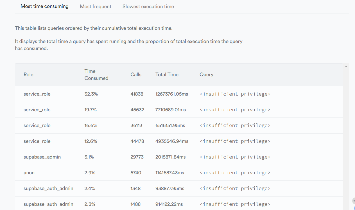The image size is (355, 210).
Task: Select the service_role cell in the 19.7% row
Action: pyautogui.click(x=37, y=110)
